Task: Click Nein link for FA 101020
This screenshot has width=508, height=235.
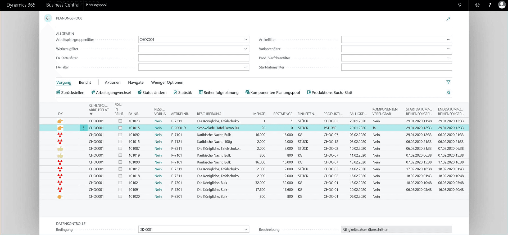Action: [x=158, y=196]
